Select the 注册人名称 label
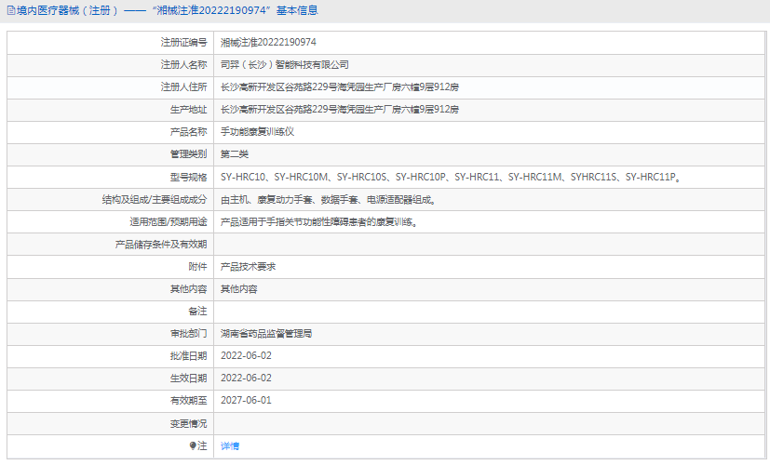The image size is (770, 465). [x=183, y=65]
